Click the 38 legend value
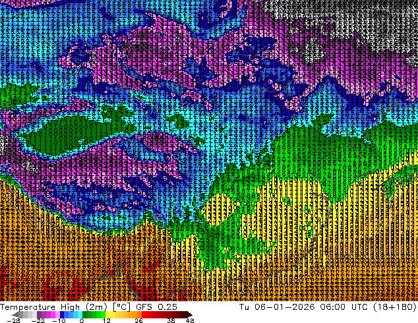The image size is (418, 323). [171, 320]
